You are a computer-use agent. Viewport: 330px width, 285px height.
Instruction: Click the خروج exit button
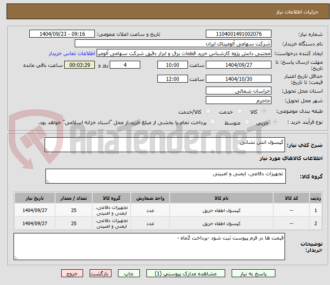[x=72, y=274]
